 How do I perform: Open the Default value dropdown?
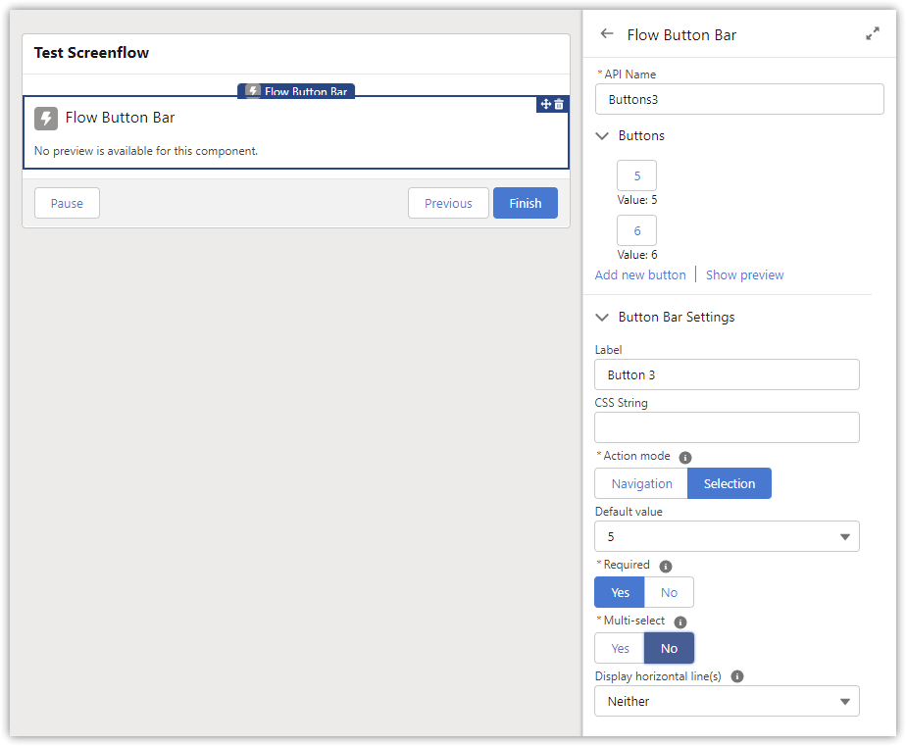pos(727,536)
